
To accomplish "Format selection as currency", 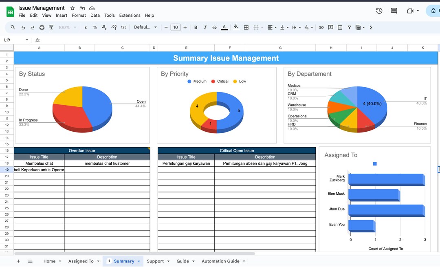I will [x=85, y=27].
